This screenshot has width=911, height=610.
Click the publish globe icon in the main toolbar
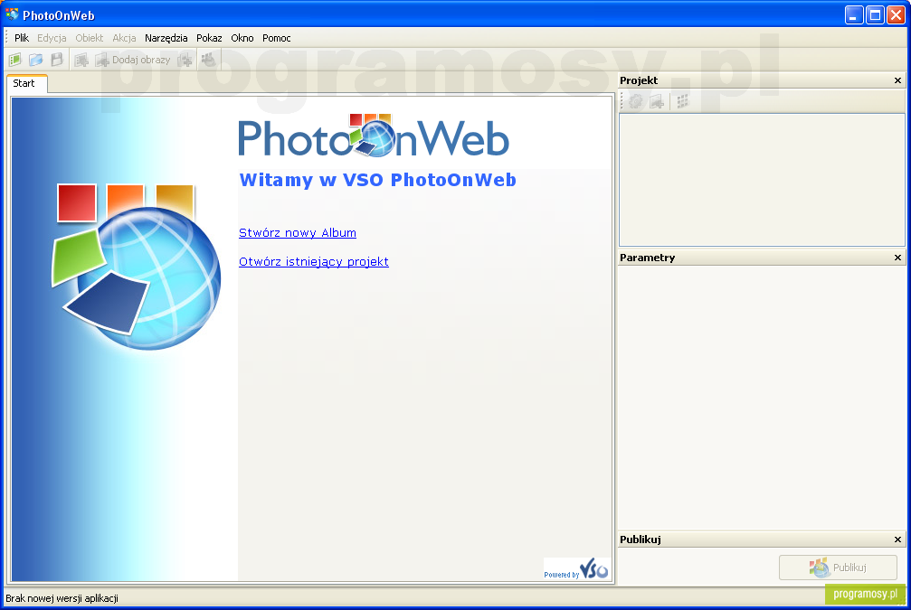(208, 60)
